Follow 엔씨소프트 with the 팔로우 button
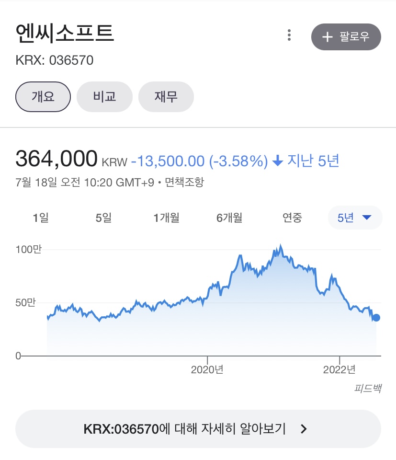This screenshot has width=396, height=460. 346,37
